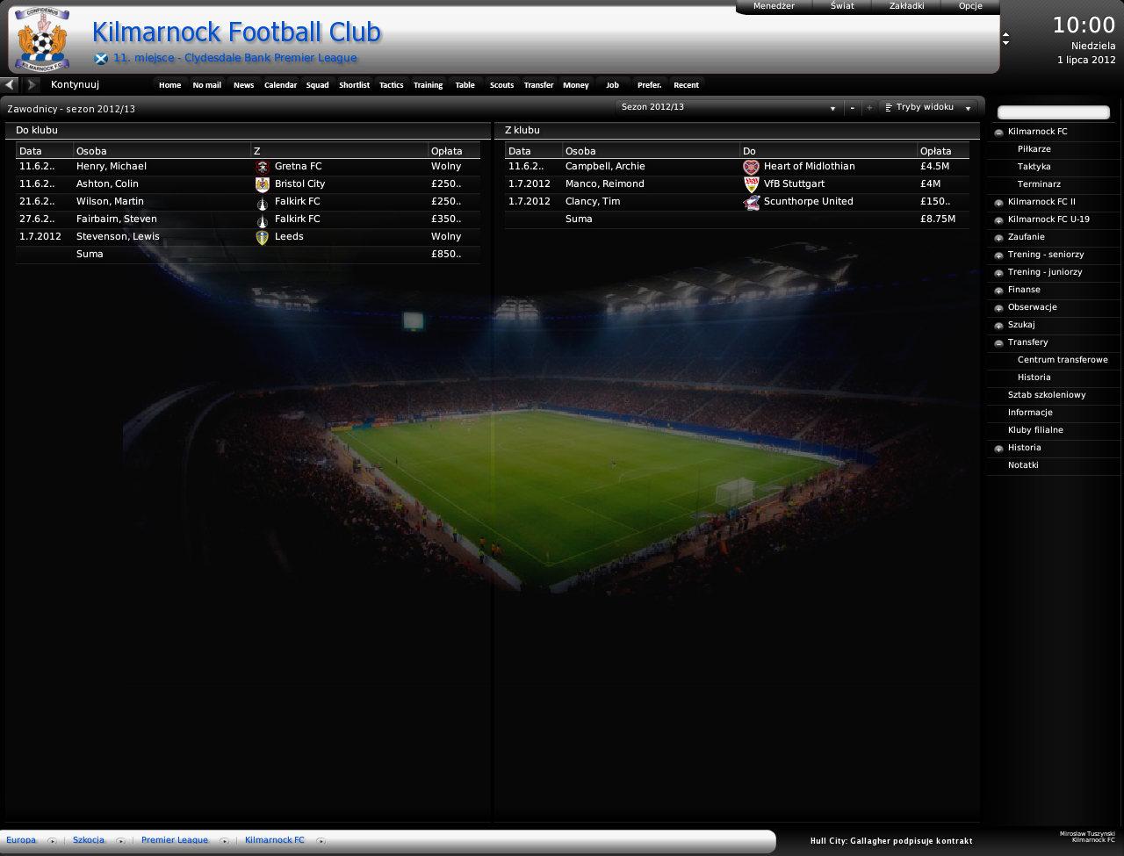Viewport: 1124px width, 856px height.
Task: Open the Clydesdale Bank Premier League link
Action: click(x=270, y=58)
